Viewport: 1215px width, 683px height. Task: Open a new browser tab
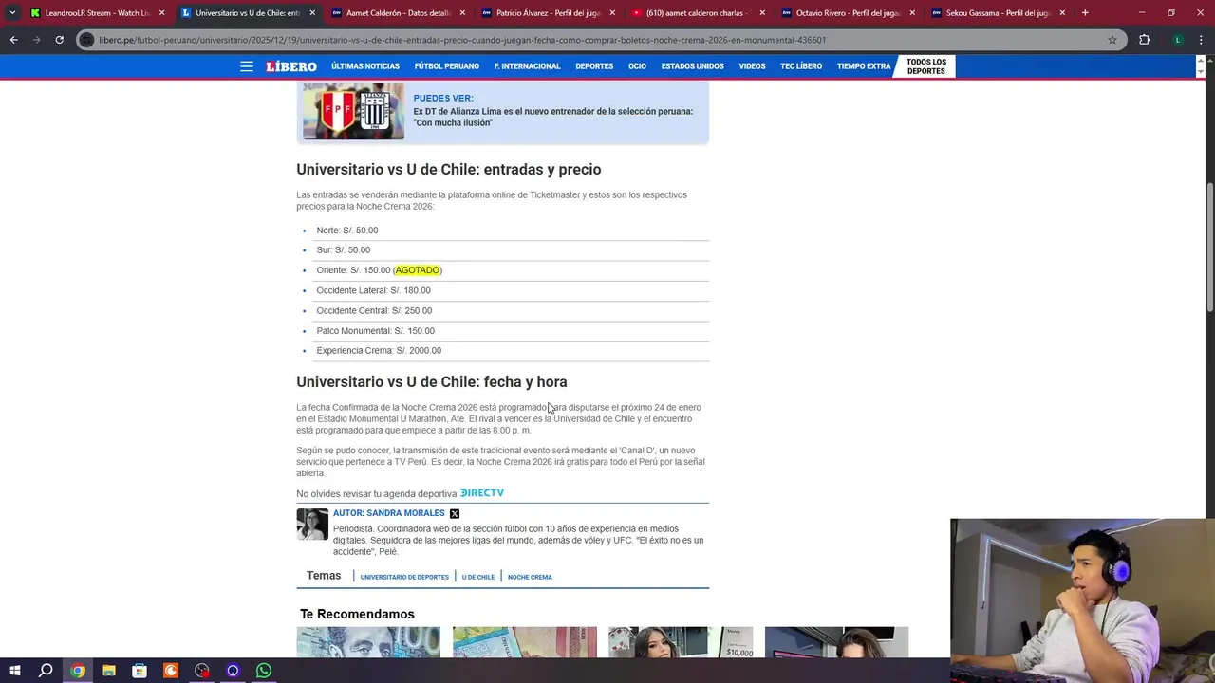pos(1085,13)
